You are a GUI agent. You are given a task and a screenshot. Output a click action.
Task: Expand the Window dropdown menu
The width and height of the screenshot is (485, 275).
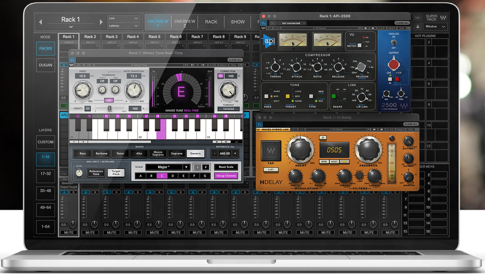(435, 26)
